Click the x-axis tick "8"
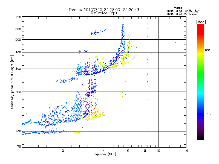Screen dimensions: 219x164 coord(145,151)
